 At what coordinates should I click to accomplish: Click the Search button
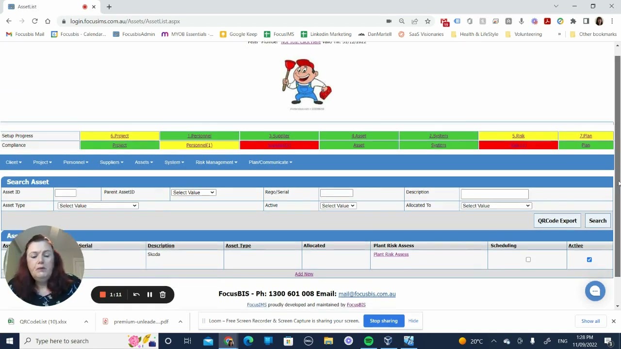coord(598,221)
